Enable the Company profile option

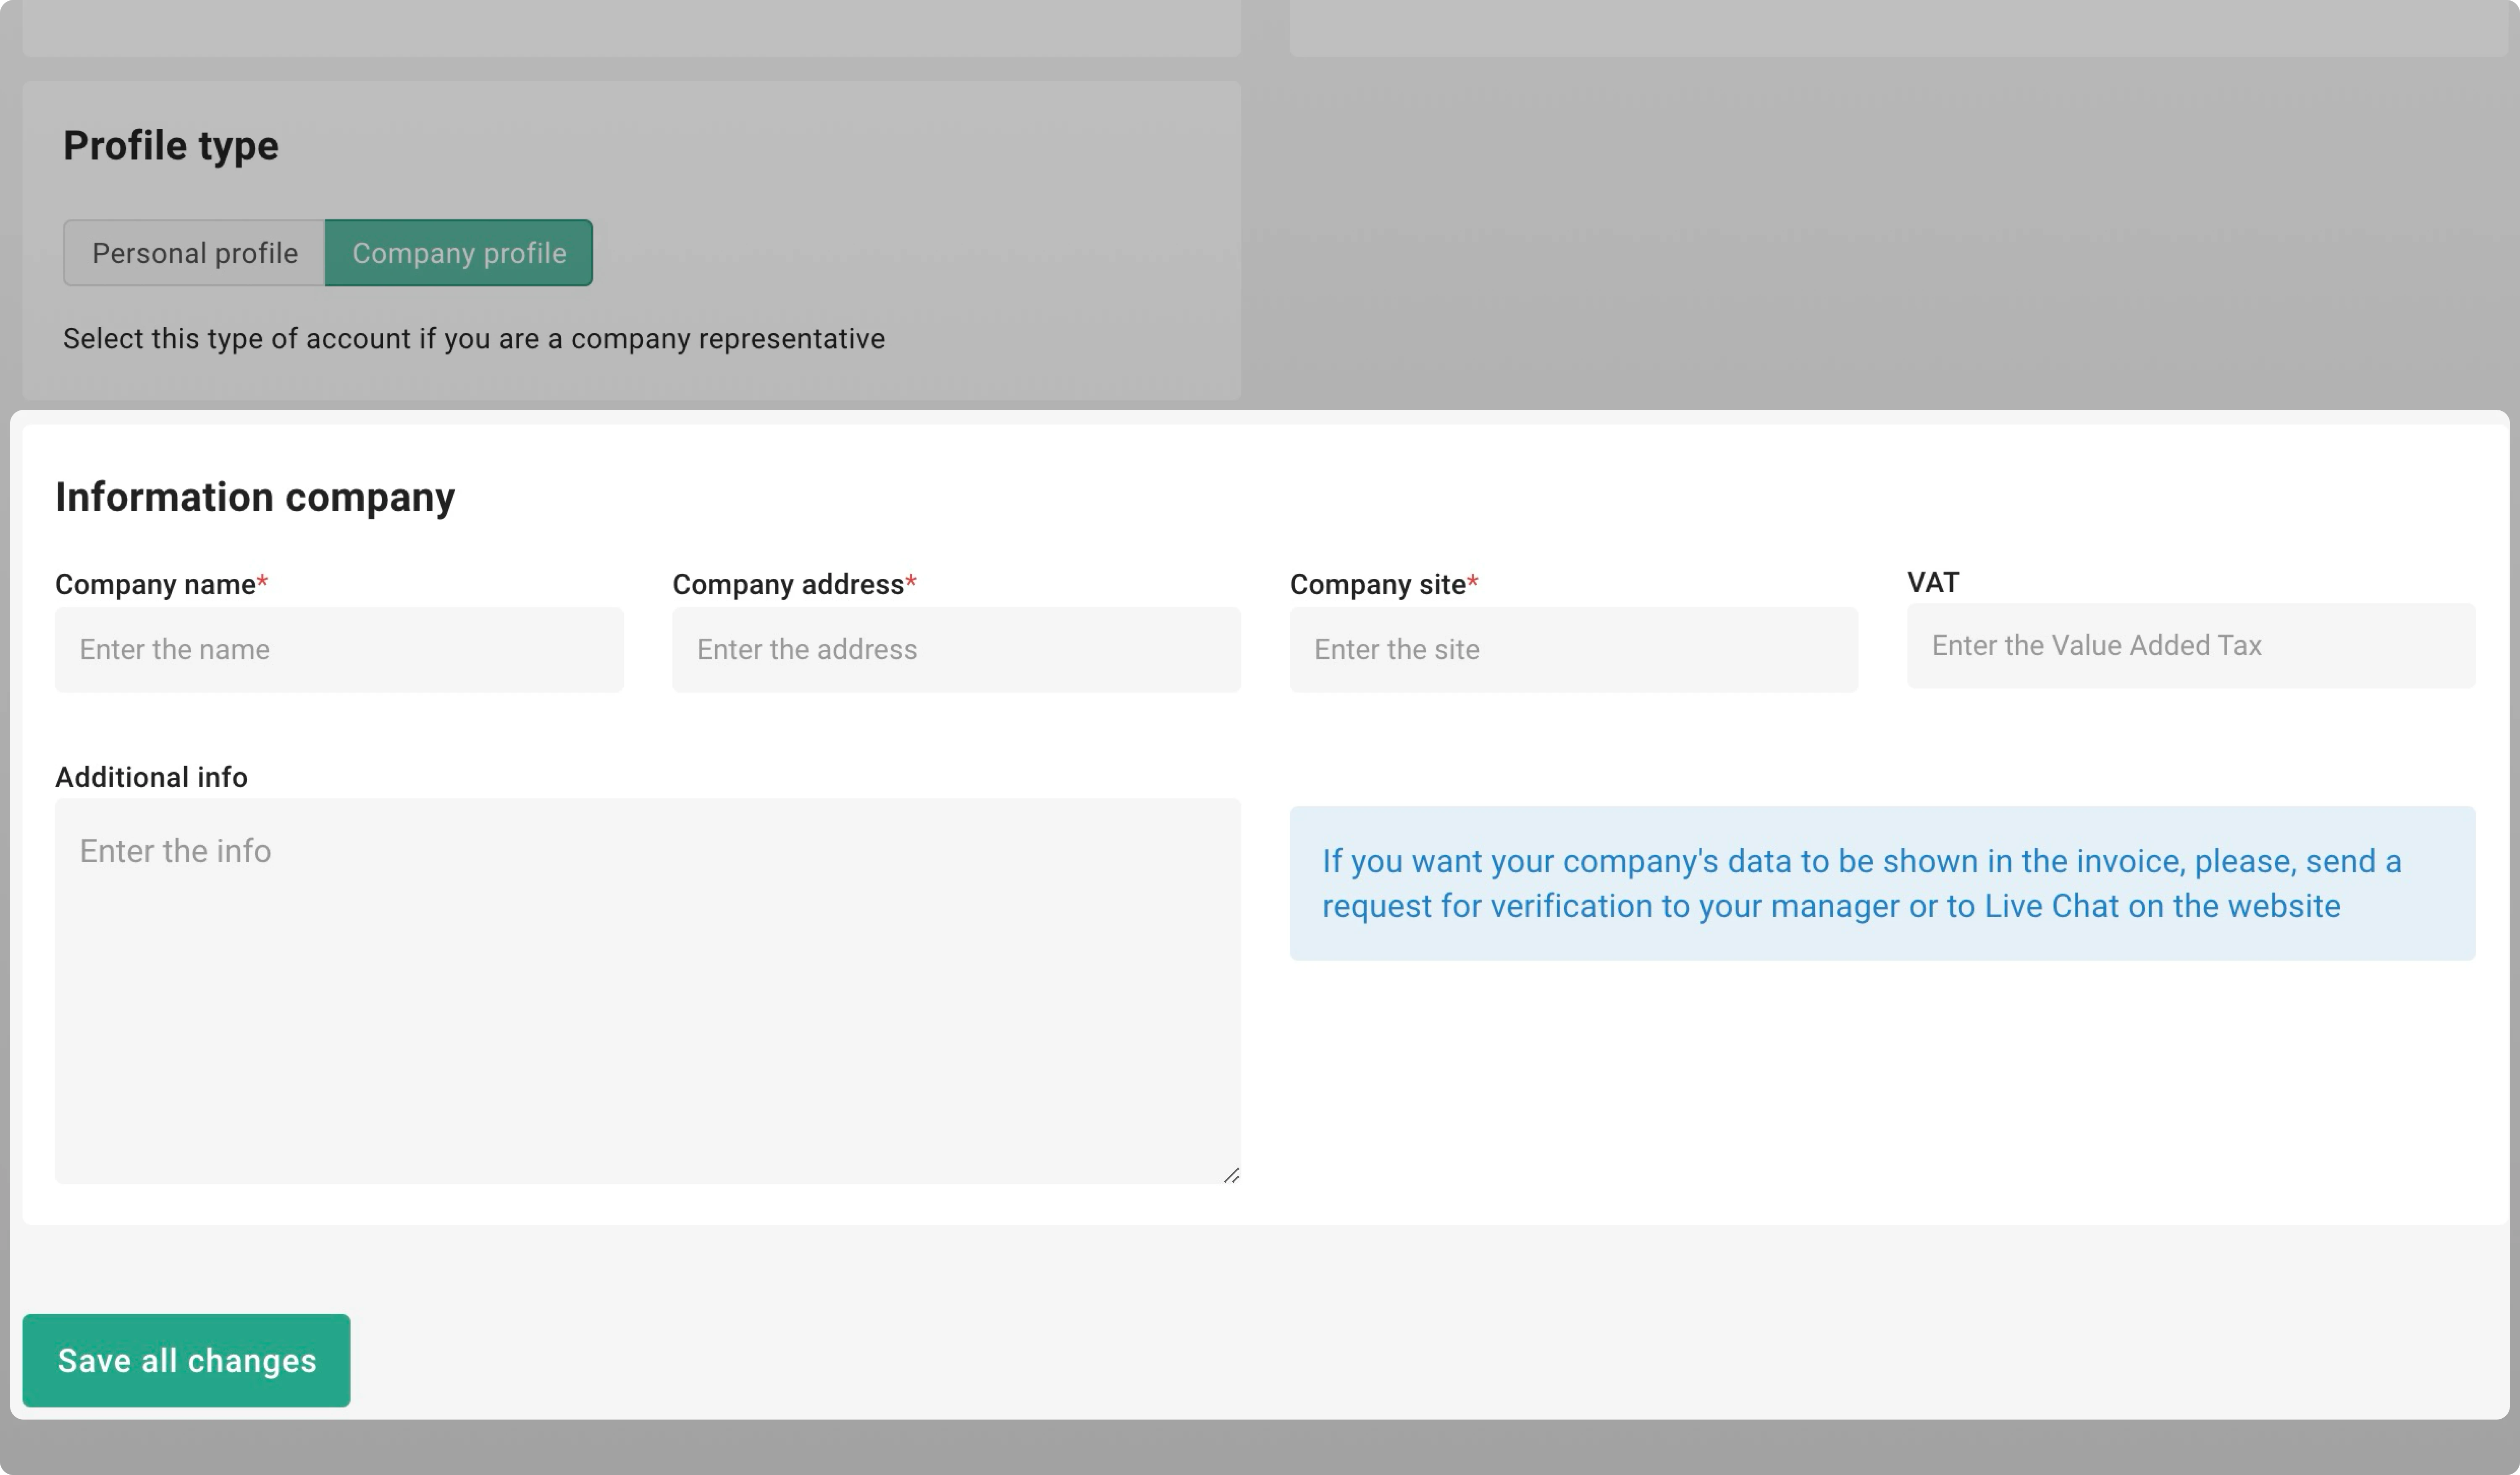459,253
